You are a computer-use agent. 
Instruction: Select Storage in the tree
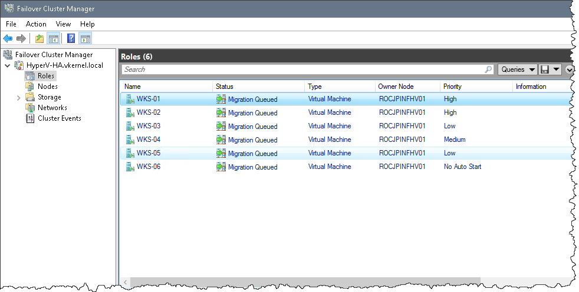[50, 97]
